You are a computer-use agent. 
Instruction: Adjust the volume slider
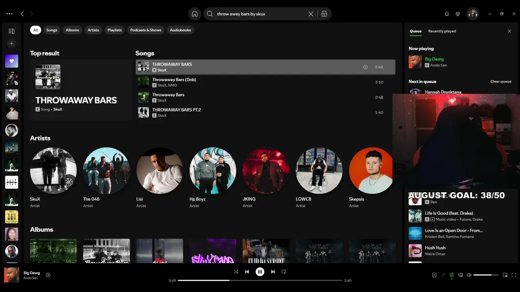[x=486, y=275]
